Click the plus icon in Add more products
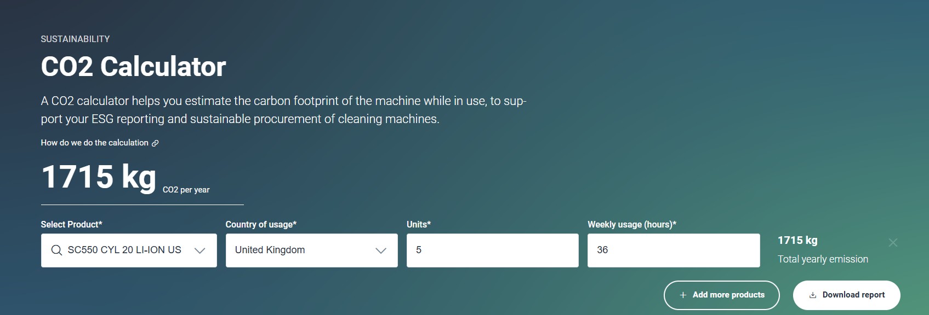 [x=683, y=295]
